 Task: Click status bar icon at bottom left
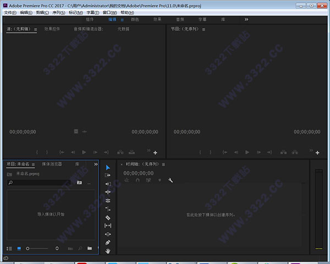tap(5, 258)
